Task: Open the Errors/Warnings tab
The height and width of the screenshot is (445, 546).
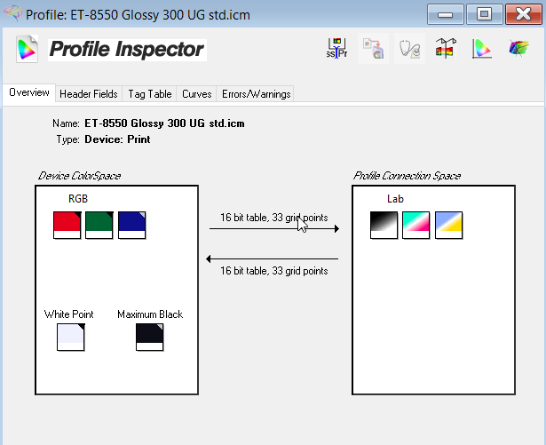Action: 256,94
